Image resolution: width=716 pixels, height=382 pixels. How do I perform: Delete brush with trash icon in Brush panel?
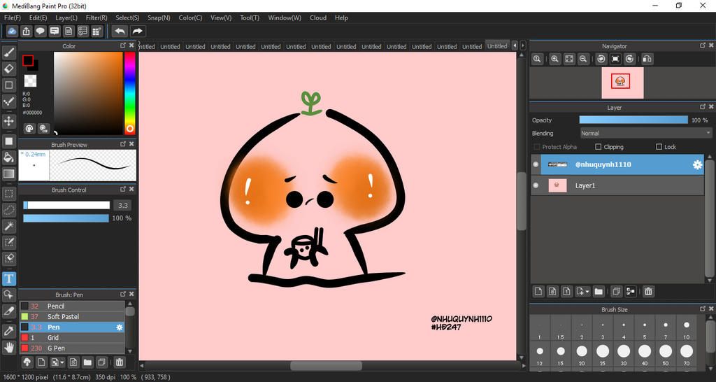119,362
